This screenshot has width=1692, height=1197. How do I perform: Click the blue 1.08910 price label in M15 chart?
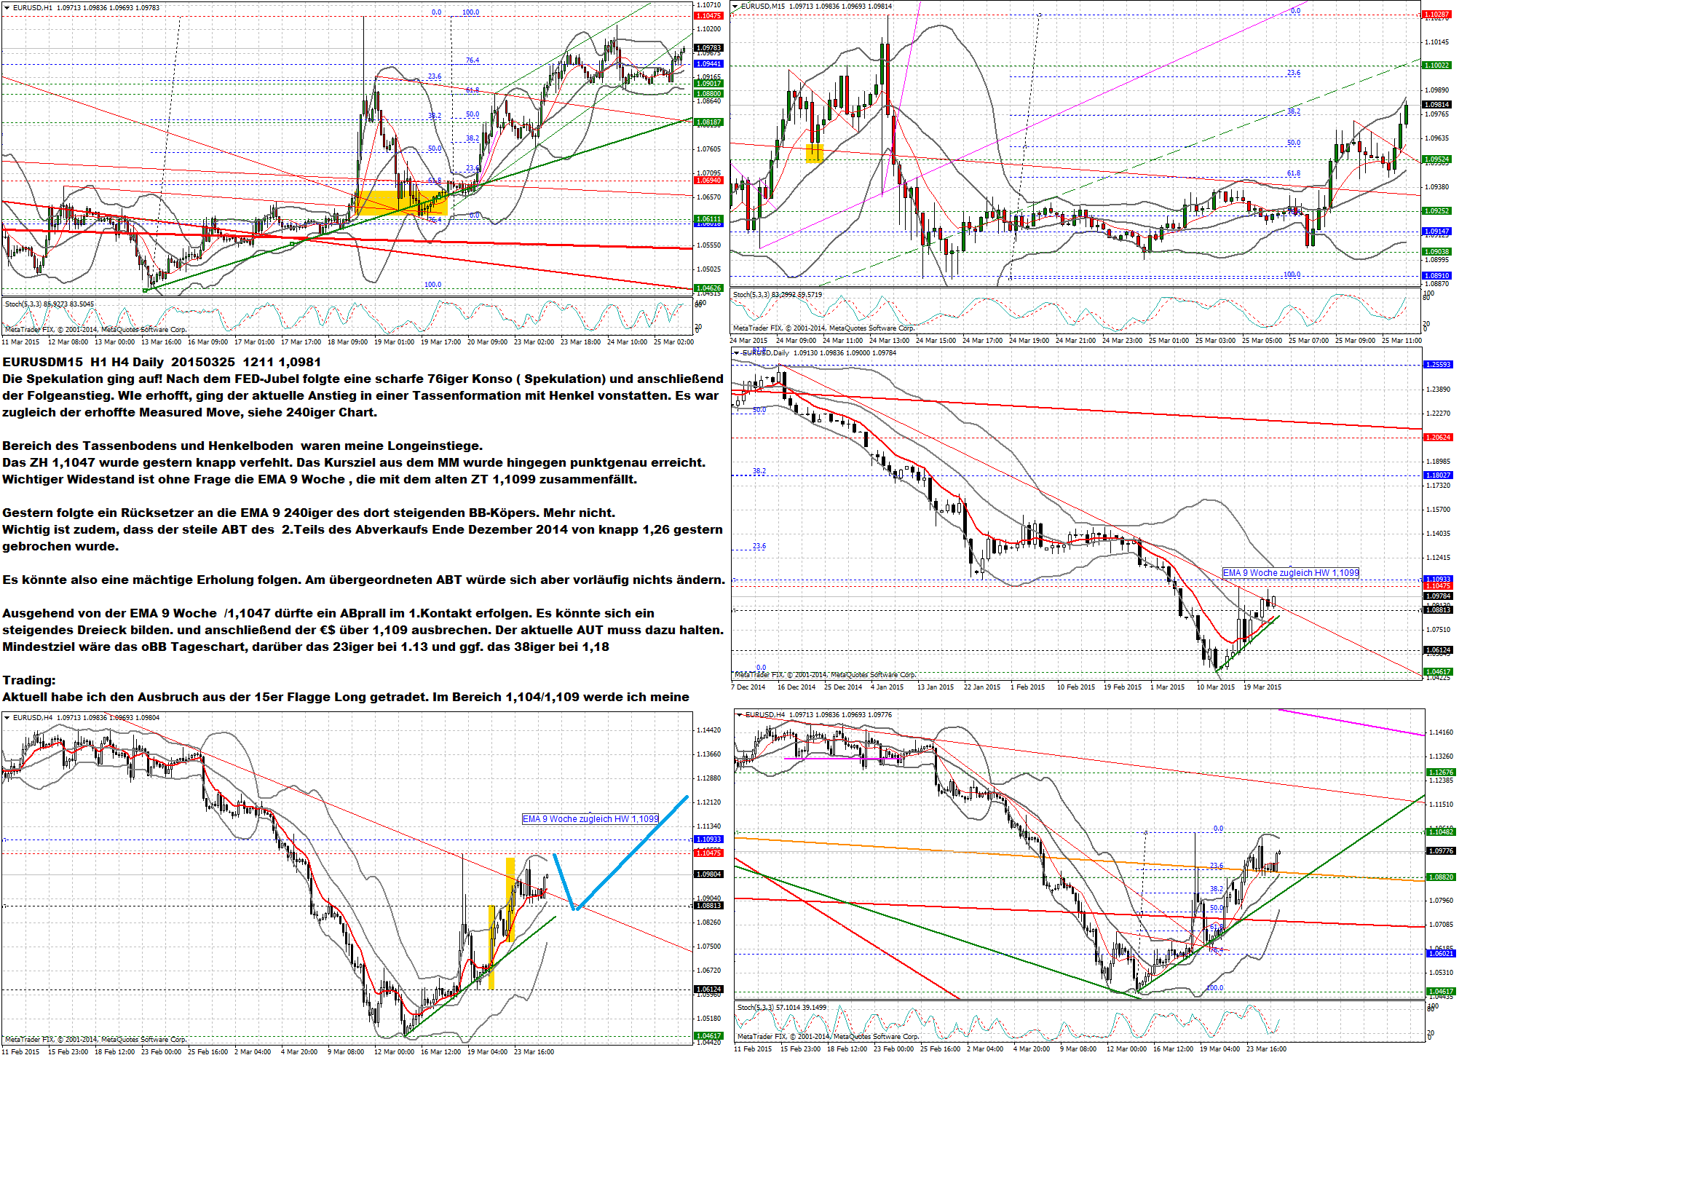pos(1436,276)
